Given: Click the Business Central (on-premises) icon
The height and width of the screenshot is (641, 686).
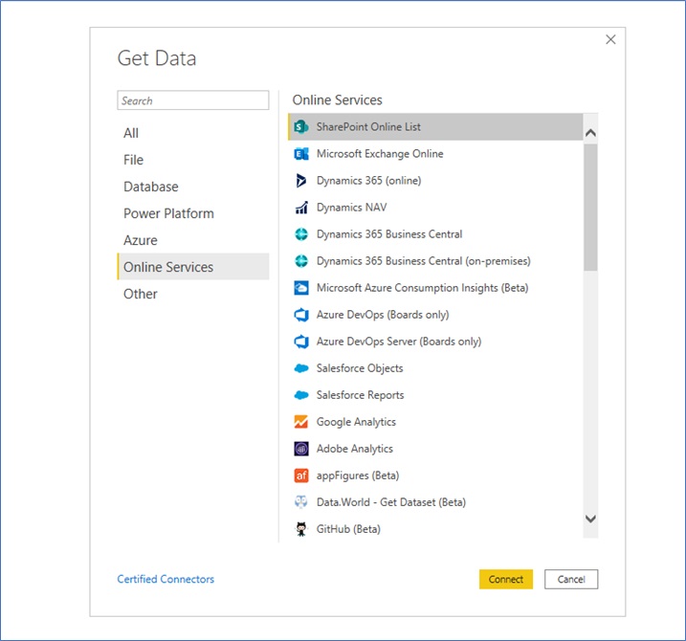Looking at the screenshot, I should coord(301,261).
